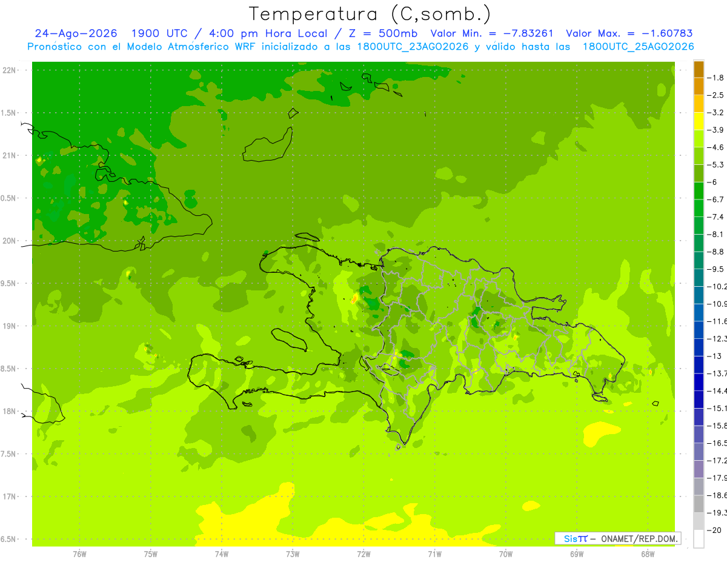Pick the legend swatch between -4.6 and -5.3
Viewport: 727px width, 562px height.
pos(699,156)
